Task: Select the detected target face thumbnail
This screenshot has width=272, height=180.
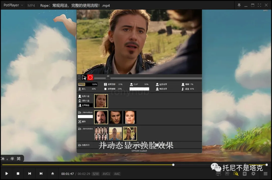Action: coord(101,101)
